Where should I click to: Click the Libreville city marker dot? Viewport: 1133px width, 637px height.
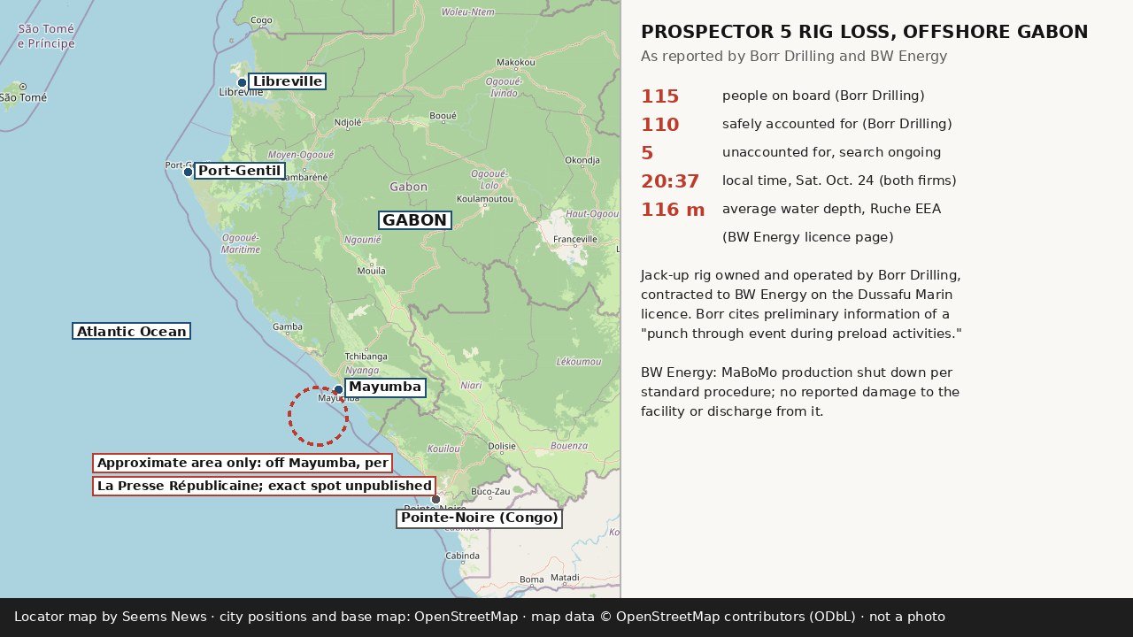point(242,82)
